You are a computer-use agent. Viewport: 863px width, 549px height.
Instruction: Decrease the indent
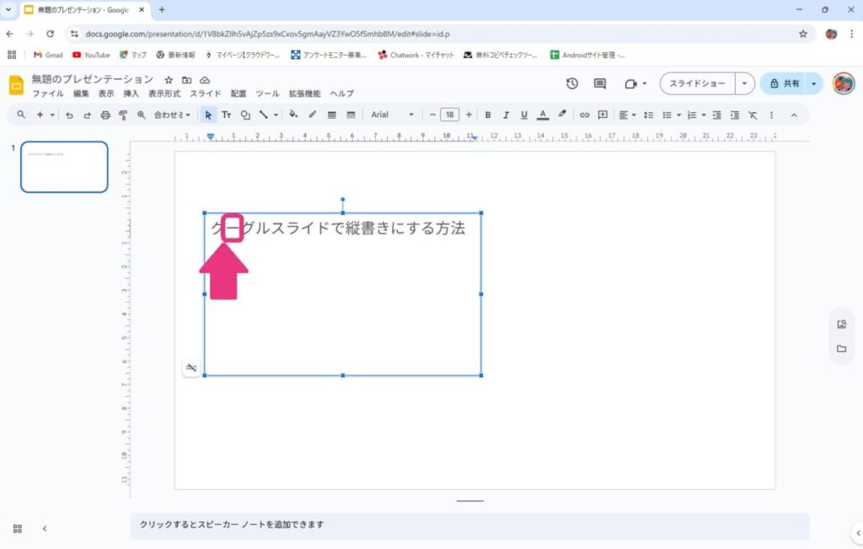pyautogui.click(x=716, y=115)
